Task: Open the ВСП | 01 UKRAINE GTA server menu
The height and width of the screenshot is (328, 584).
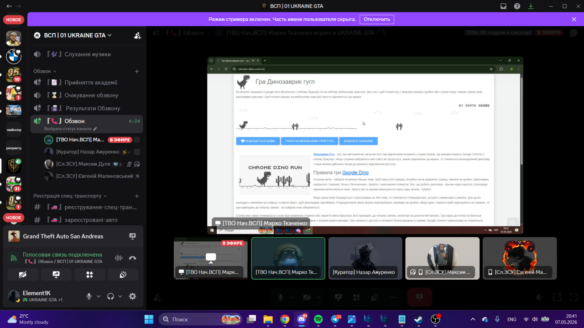Action: (78, 35)
